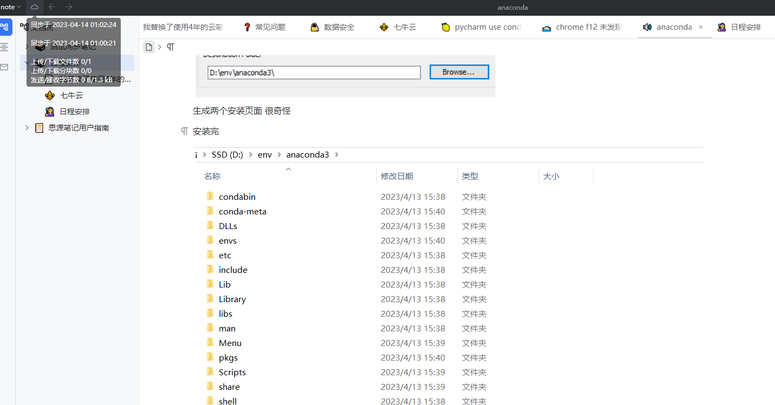Image resolution: width=775 pixels, height=405 pixels.
Task: Open the file tree panel icon
Action: pos(5,27)
